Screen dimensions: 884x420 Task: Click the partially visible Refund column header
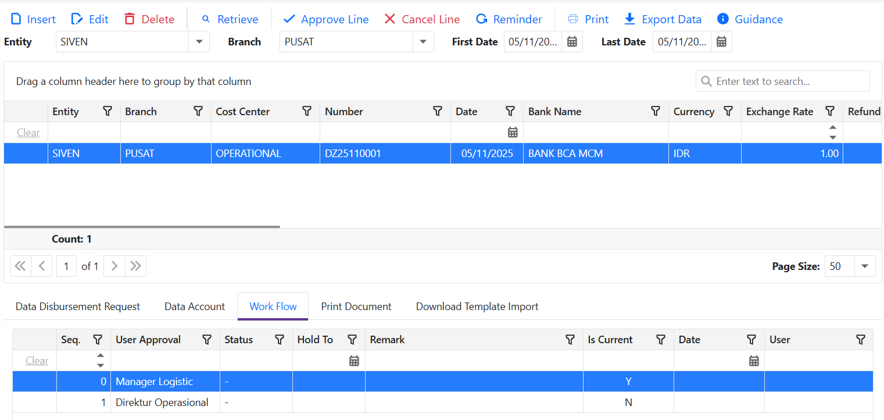click(863, 112)
